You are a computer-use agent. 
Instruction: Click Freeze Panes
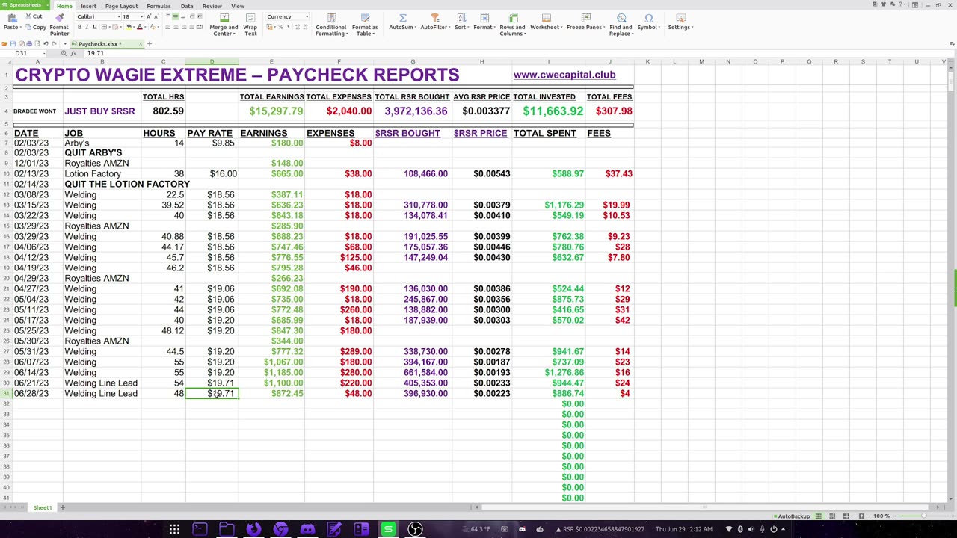coord(585,22)
